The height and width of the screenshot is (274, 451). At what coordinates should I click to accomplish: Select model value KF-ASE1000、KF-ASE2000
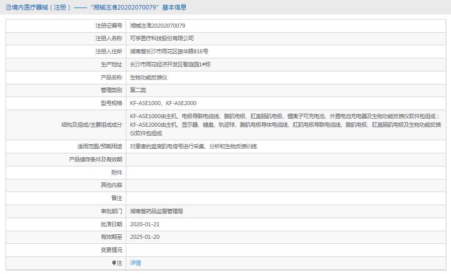163,103
